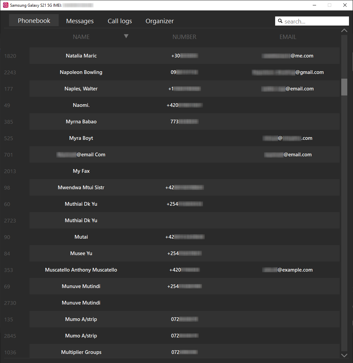Click the app logo icon in title bar
The image size is (353, 363).
pos(5,5)
